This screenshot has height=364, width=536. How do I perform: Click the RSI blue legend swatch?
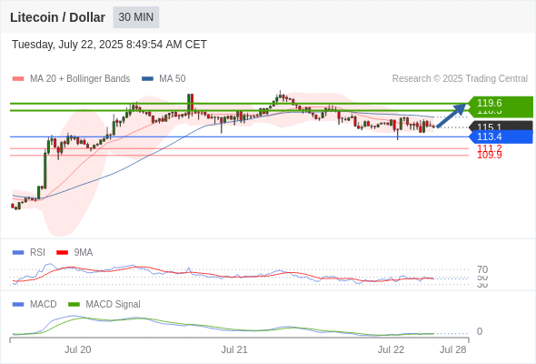(x=18, y=253)
